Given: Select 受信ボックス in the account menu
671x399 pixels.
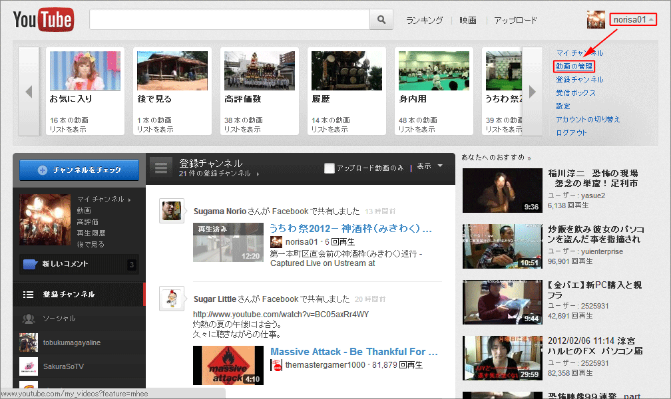Looking at the screenshot, I should (x=576, y=93).
